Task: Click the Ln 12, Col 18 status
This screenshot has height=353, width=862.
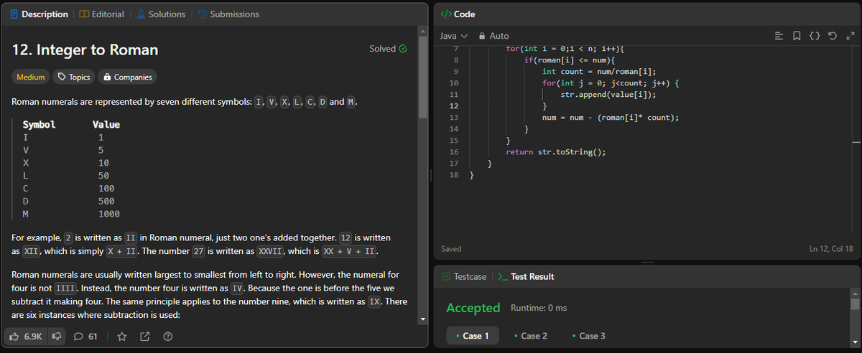Action: pyautogui.click(x=831, y=249)
